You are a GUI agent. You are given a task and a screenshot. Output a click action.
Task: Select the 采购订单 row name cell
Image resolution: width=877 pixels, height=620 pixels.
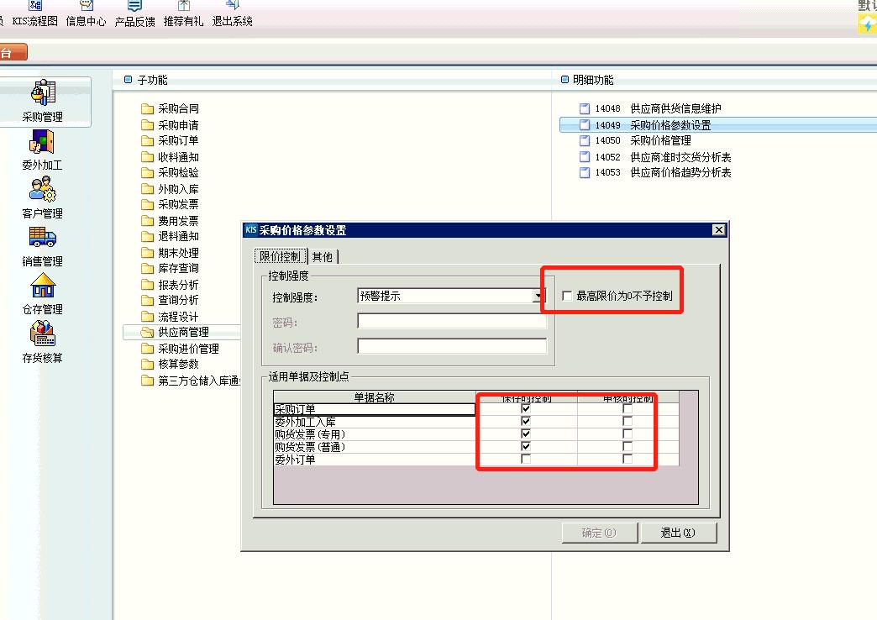(374, 409)
